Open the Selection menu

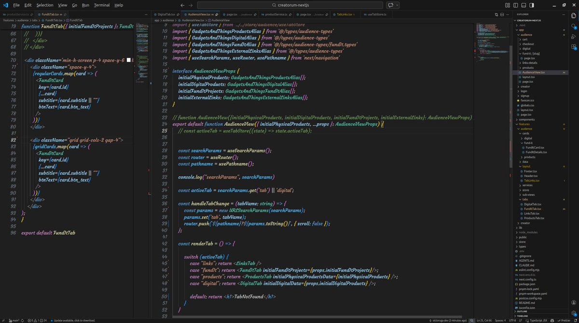[45, 5]
